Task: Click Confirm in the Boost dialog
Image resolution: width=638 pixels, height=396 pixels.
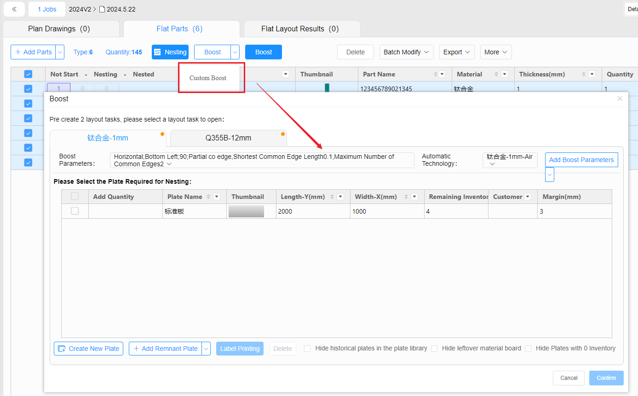Action: [606, 378]
